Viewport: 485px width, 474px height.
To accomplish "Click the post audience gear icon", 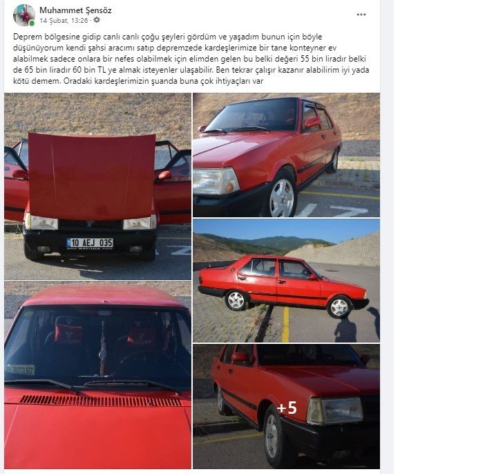I will pyautogui.click(x=97, y=20).
